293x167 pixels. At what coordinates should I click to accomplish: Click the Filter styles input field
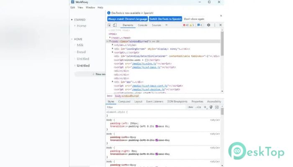point(142,107)
